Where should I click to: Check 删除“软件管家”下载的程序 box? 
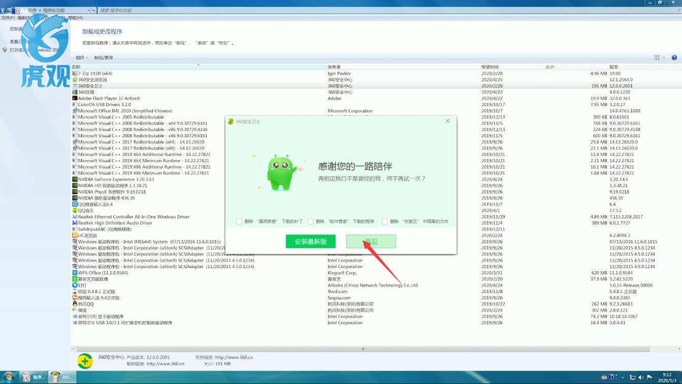pos(310,221)
